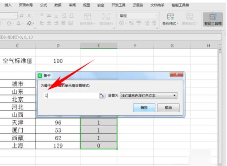Open the font settings dialog launcher
Image resolution: width=227 pixels, height=166 pixels.
coord(35,28)
